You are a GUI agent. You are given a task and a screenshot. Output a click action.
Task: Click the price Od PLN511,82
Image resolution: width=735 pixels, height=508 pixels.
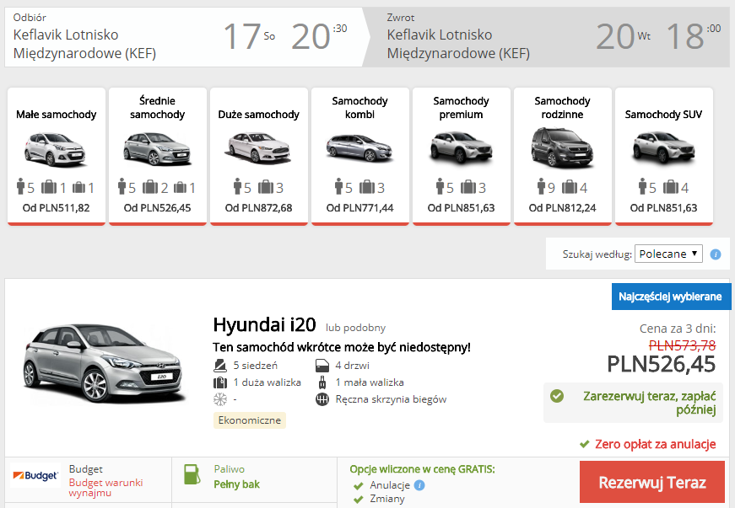pos(57,208)
